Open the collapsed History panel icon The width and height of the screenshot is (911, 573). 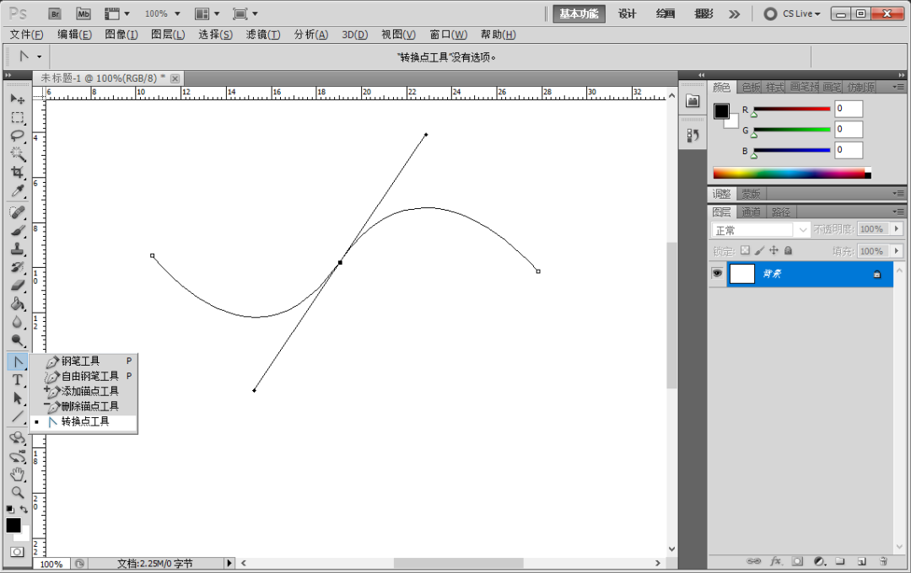693,136
